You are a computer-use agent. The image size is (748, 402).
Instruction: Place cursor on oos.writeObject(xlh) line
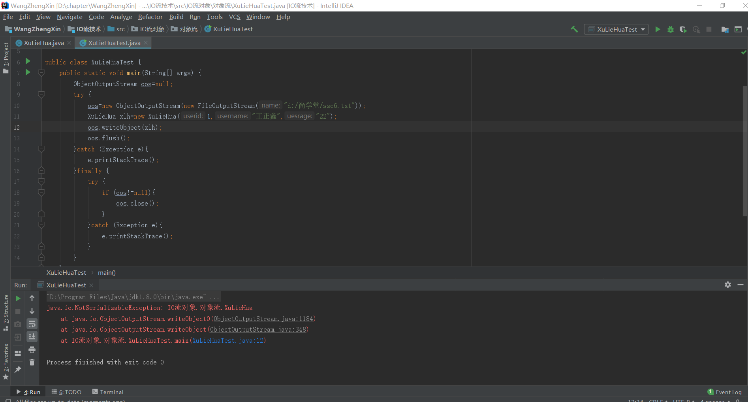124,127
